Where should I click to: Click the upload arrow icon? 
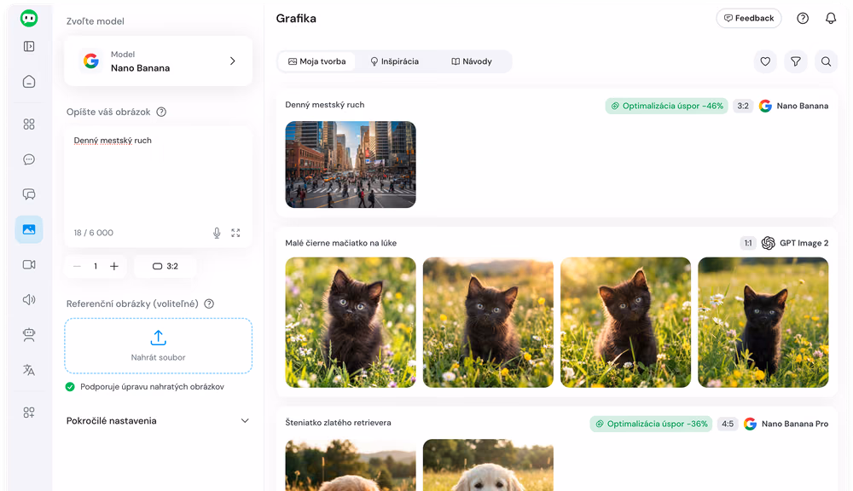click(159, 338)
